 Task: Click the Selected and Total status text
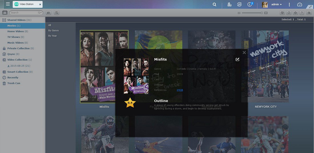(293, 19)
